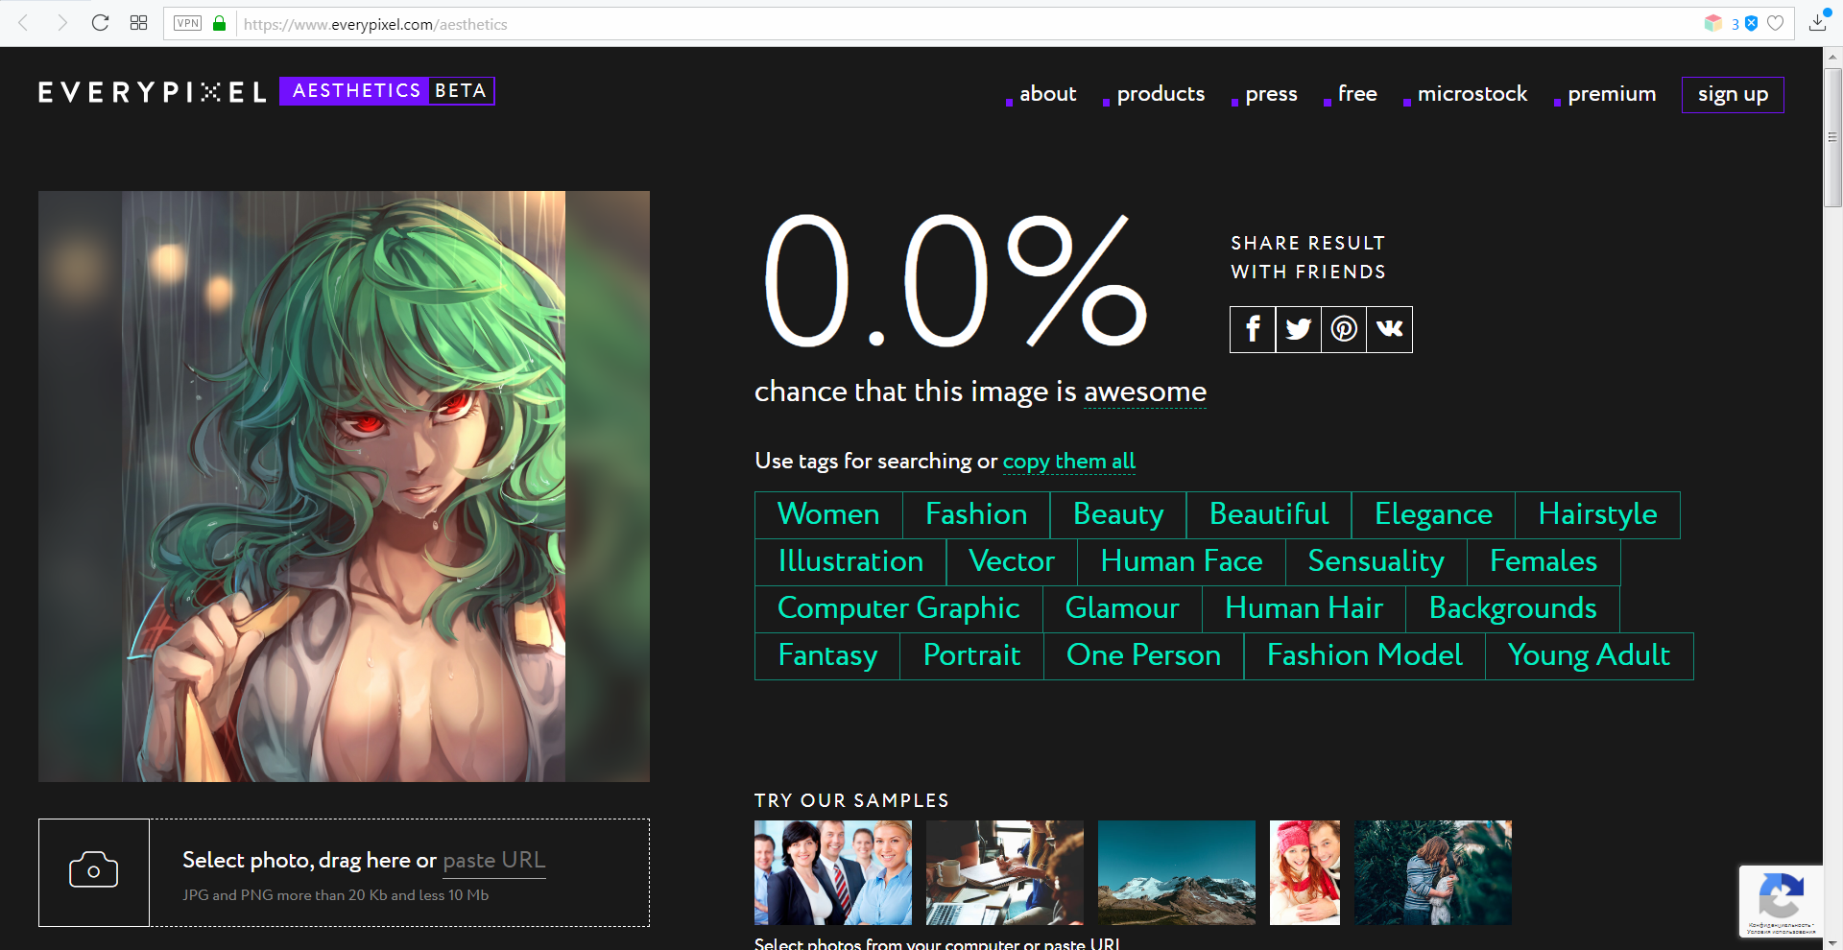The height and width of the screenshot is (950, 1843).
Task: Open the microstock menu item
Action: tap(1472, 94)
